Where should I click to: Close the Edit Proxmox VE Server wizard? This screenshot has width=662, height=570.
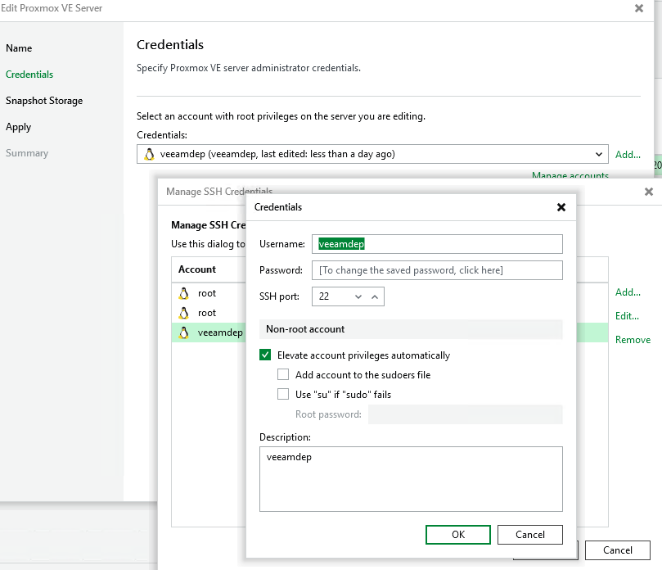pos(639,8)
